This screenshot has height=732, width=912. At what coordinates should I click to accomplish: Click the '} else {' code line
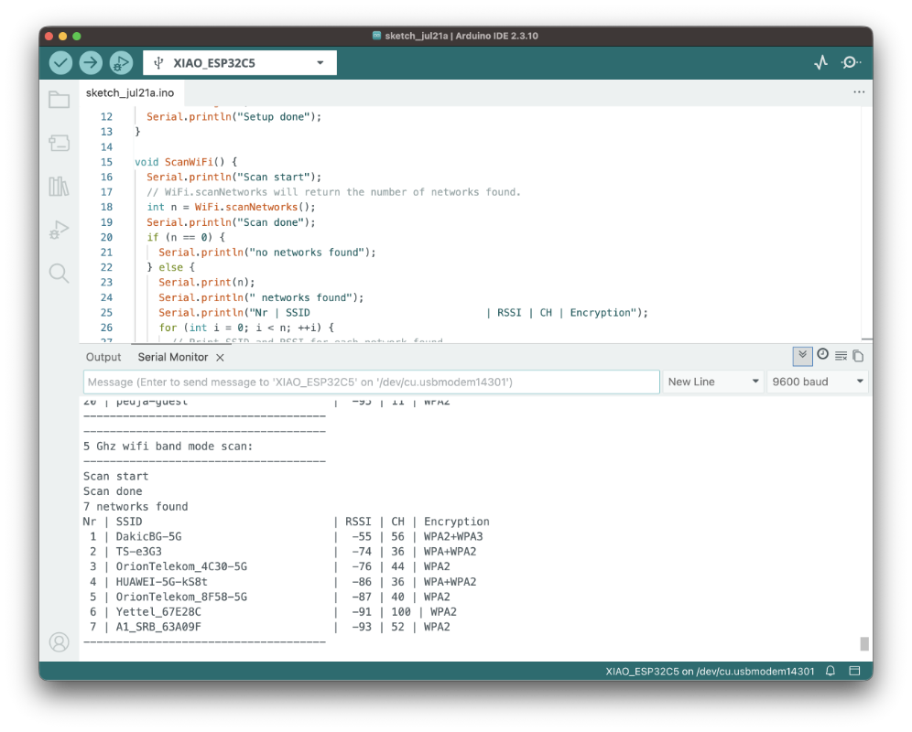point(170,267)
